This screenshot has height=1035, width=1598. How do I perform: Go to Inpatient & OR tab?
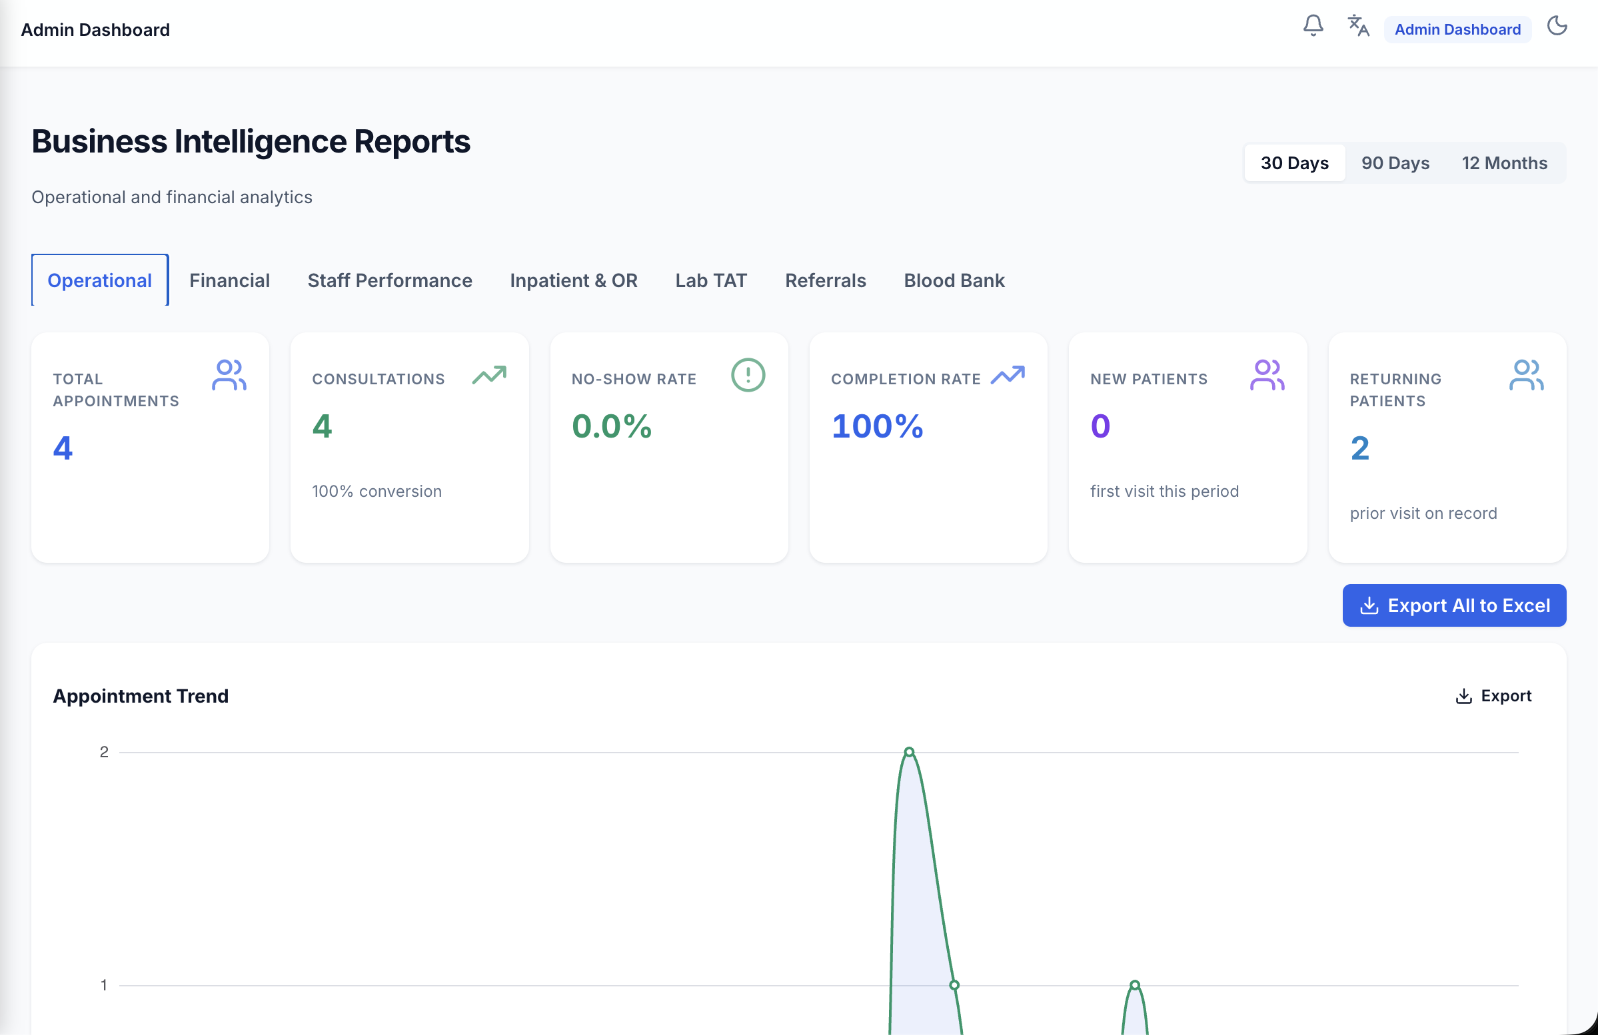[x=573, y=280]
